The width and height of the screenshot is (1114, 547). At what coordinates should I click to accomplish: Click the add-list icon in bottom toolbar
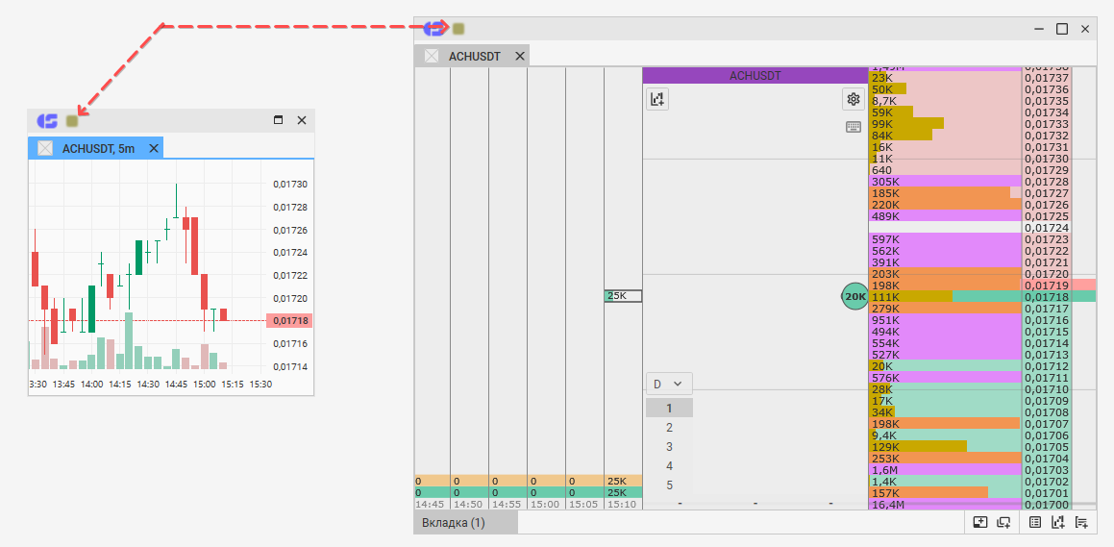1081,522
